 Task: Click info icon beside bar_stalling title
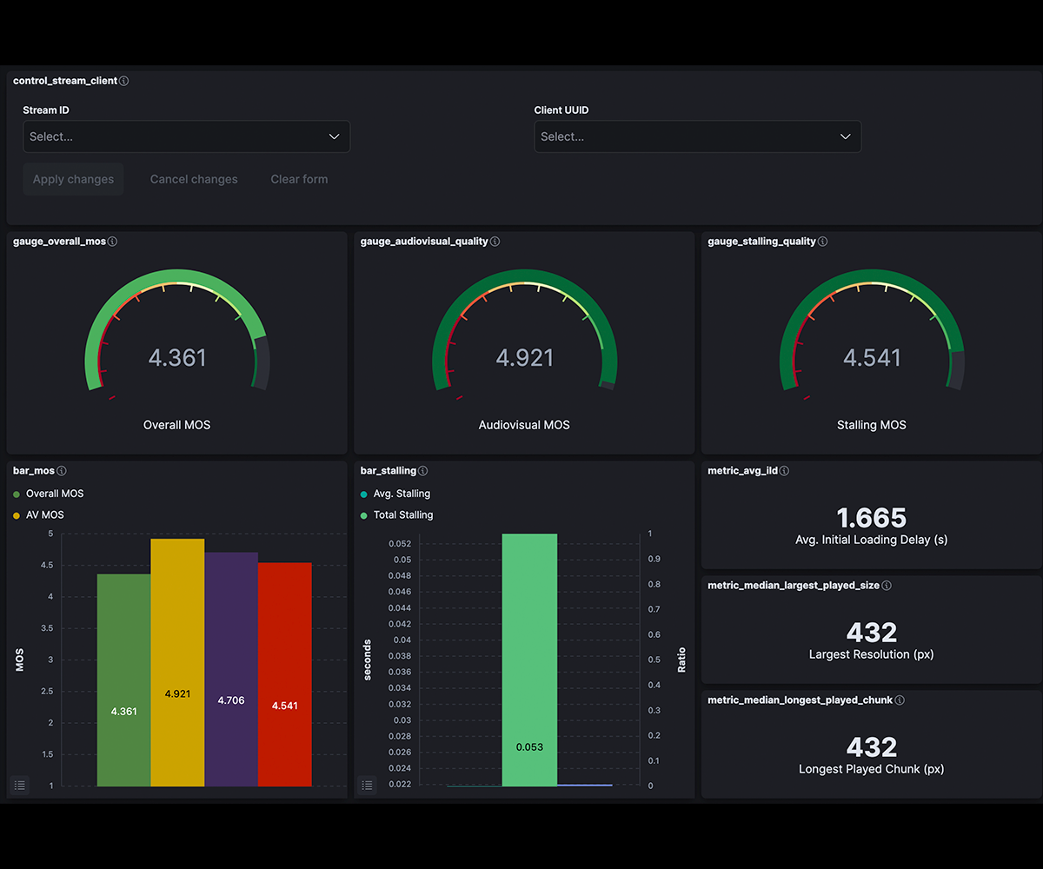[422, 471]
